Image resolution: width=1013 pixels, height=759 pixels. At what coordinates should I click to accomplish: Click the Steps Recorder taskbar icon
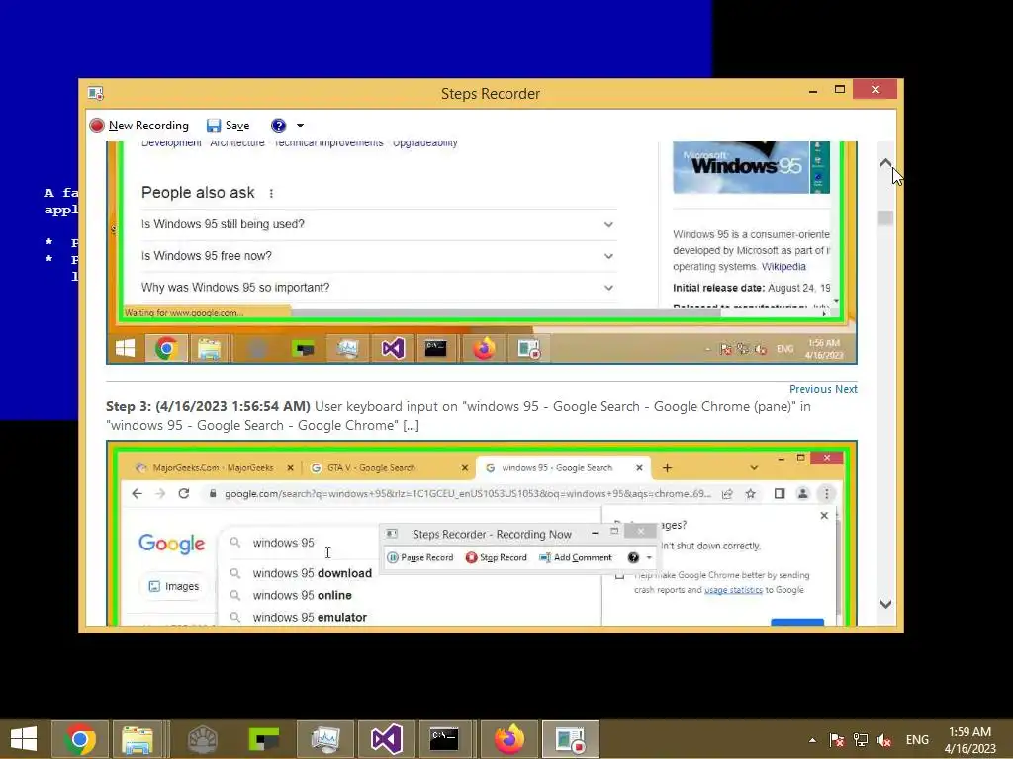point(571,739)
